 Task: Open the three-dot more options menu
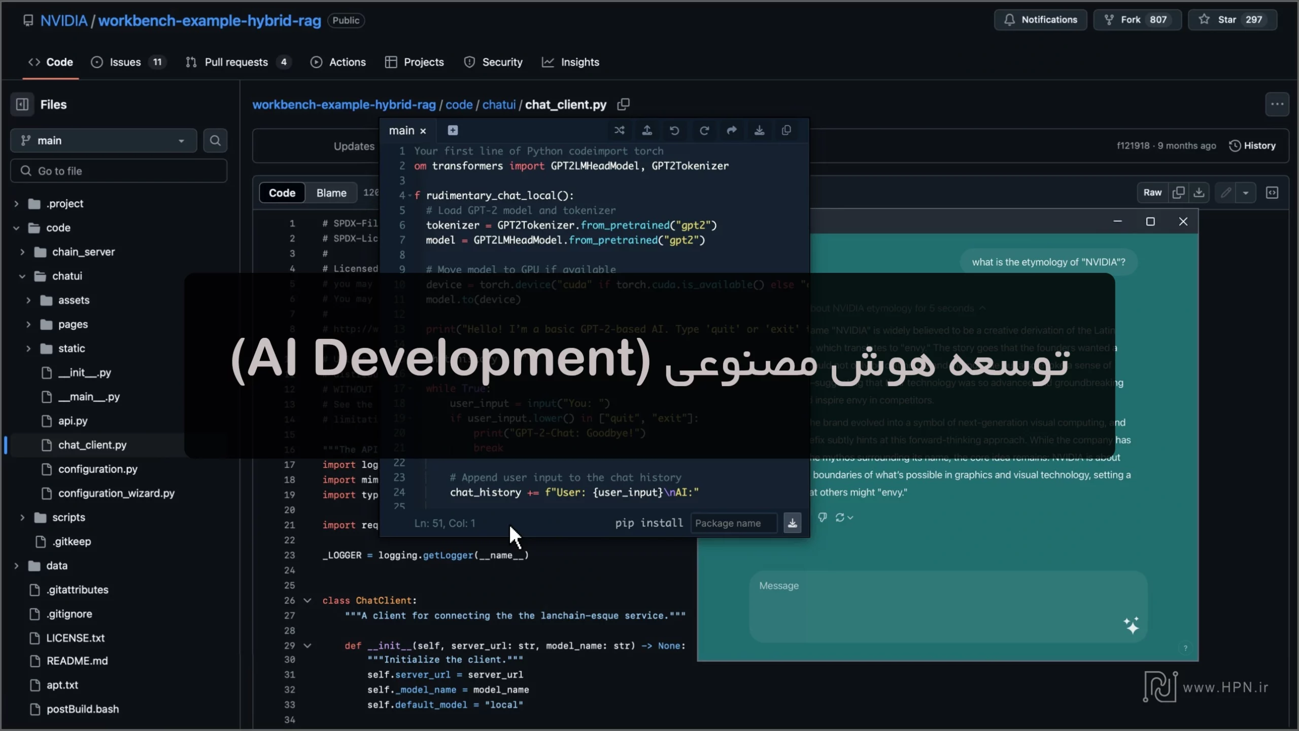[1277, 105]
